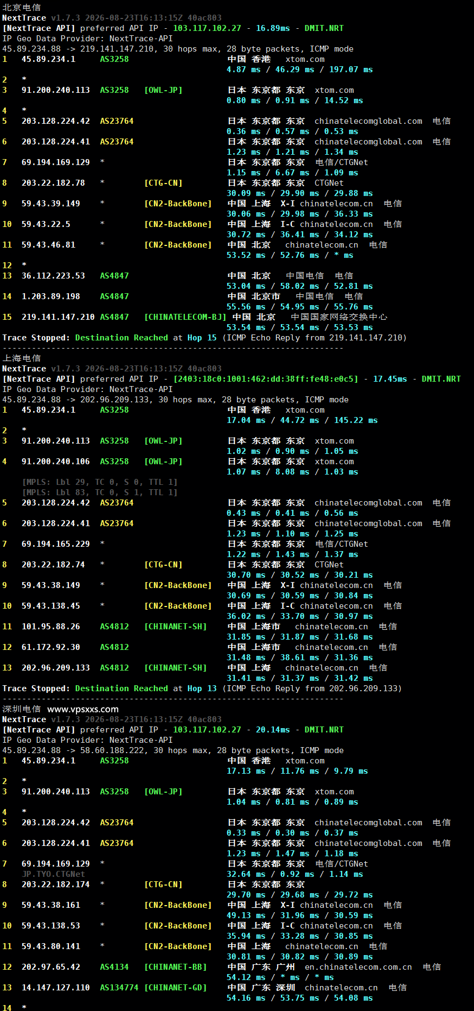Image resolution: width=474 pixels, height=1011 pixels.
Task: Select hop IP 59.43.38.161
Action: coord(51,905)
